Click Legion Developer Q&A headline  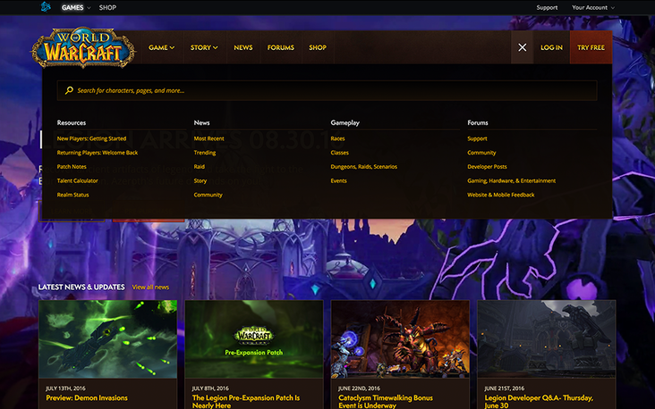pos(539,402)
